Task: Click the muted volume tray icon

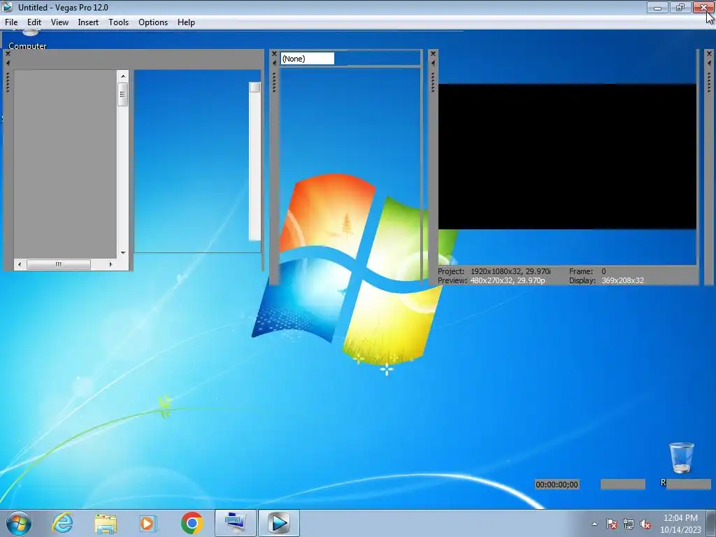Action: (x=645, y=524)
